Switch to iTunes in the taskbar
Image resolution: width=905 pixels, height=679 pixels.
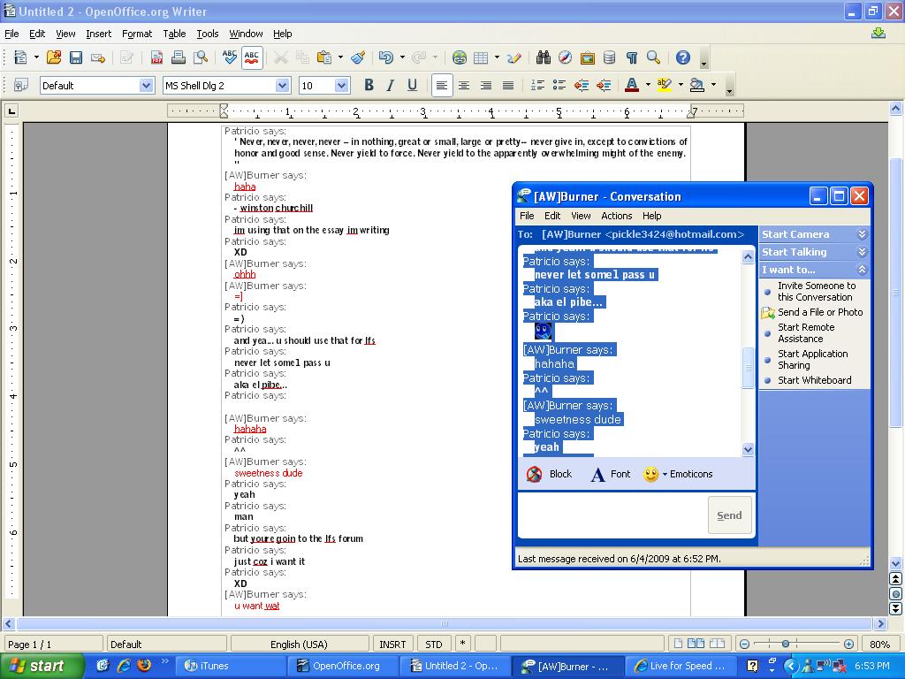point(228,666)
